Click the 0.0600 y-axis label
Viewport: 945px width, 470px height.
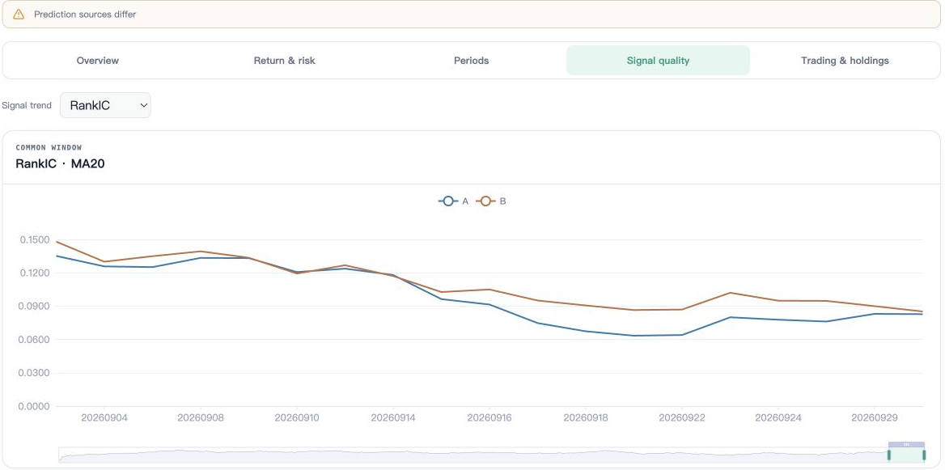(x=34, y=340)
